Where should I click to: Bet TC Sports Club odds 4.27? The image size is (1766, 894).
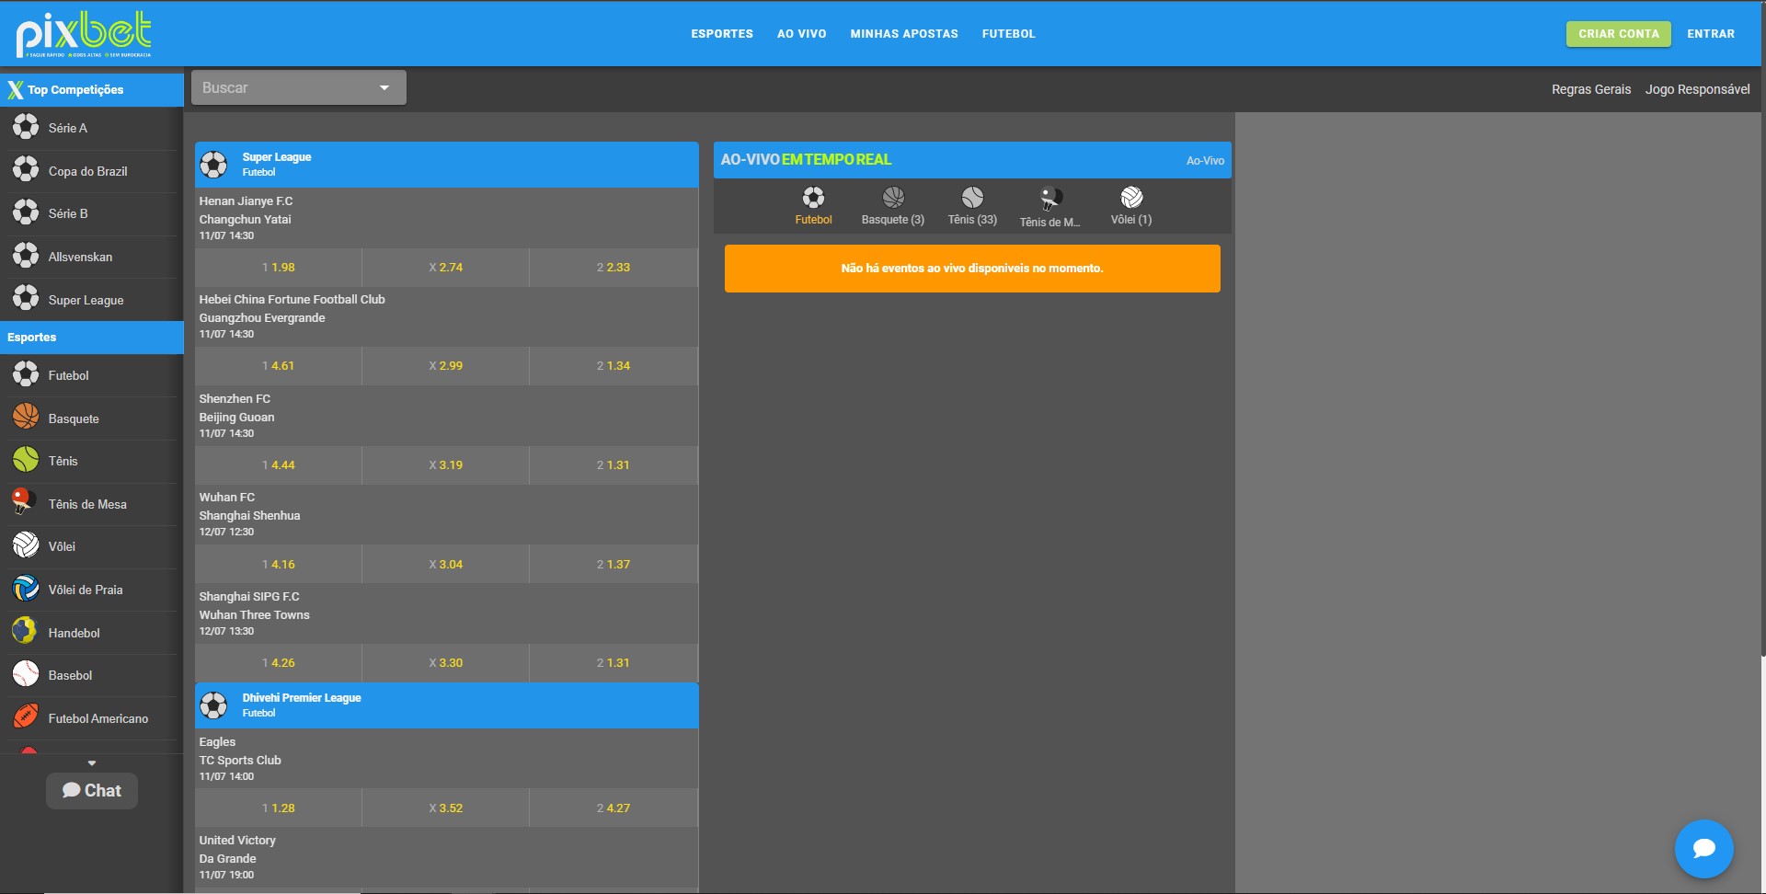(614, 808)
